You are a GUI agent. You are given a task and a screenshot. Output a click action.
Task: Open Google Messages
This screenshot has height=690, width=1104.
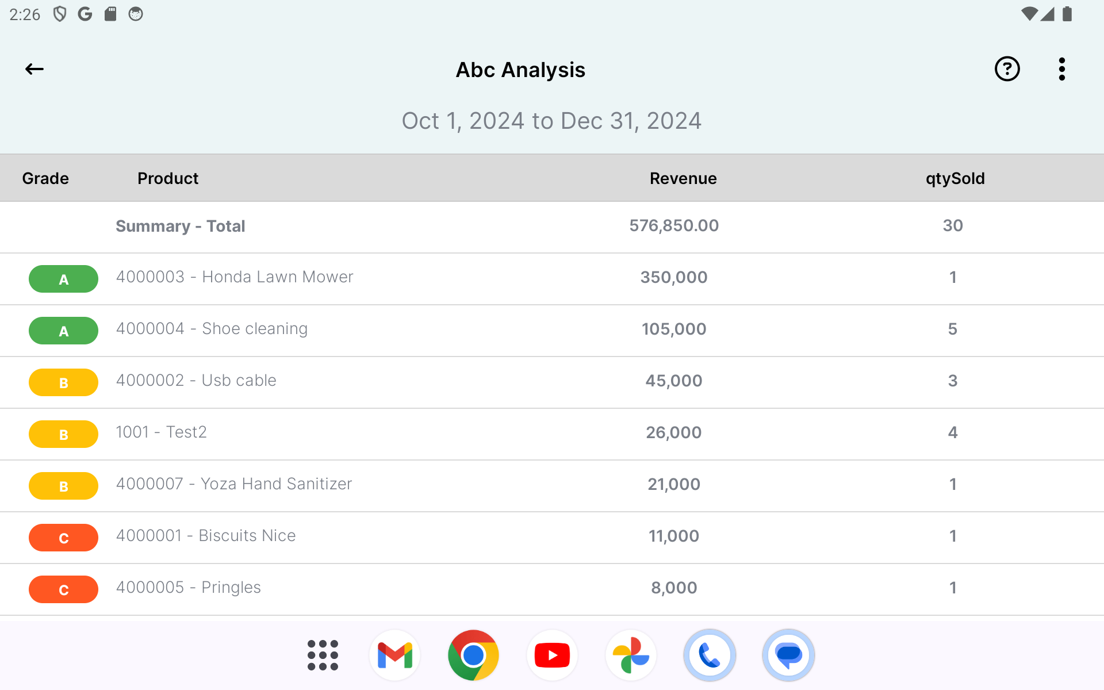click(788, 654)
